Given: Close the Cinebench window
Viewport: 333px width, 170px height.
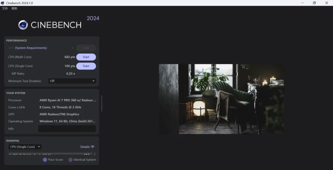Looking at the screenshot, I should (x=327, y=3).
